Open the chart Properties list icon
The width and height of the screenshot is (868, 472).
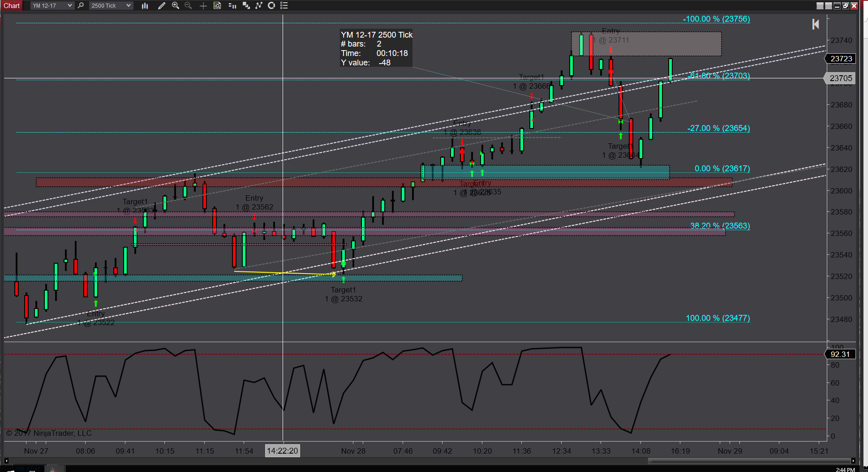[284, 5]
